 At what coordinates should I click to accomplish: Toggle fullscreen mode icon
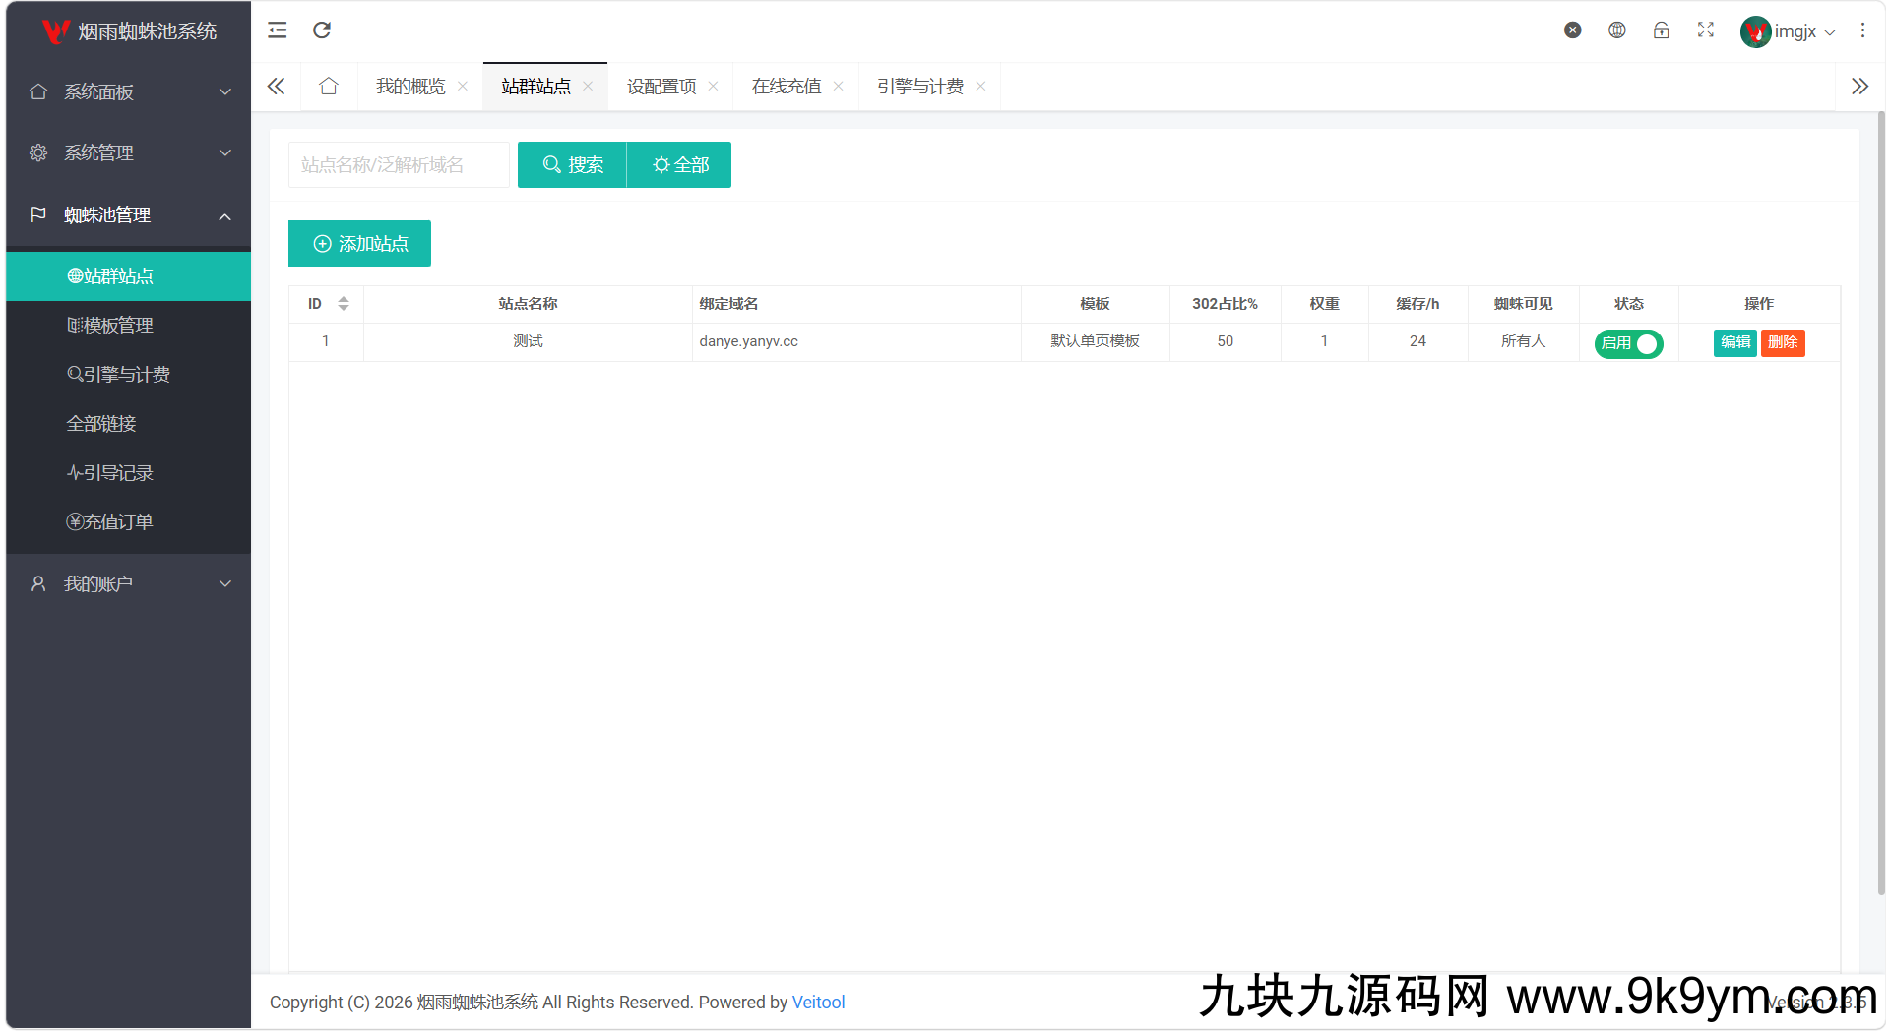1706,30
